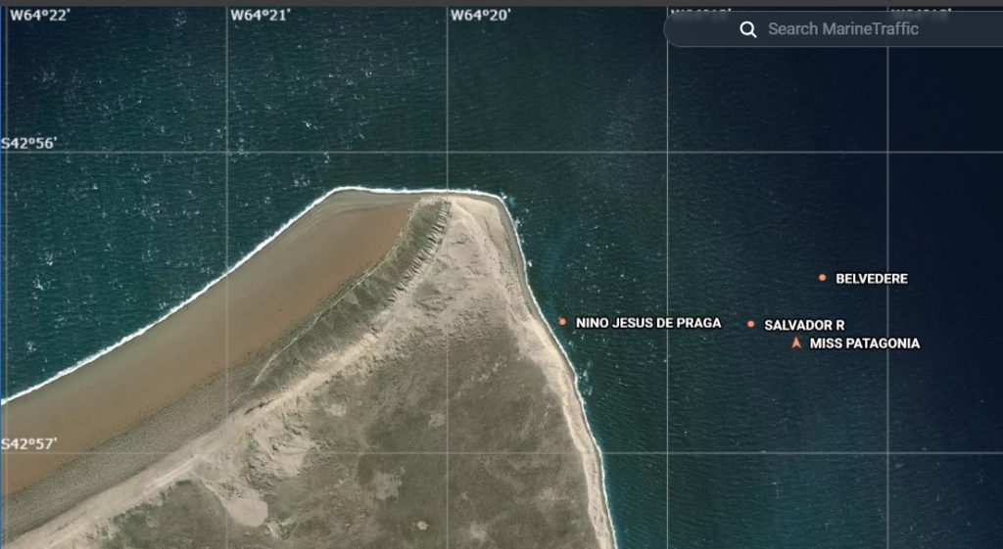Viewport: 1003px width, 549px height.
Task: Open the NINO JESUS DE PRAGA name label
Action: 648,323
